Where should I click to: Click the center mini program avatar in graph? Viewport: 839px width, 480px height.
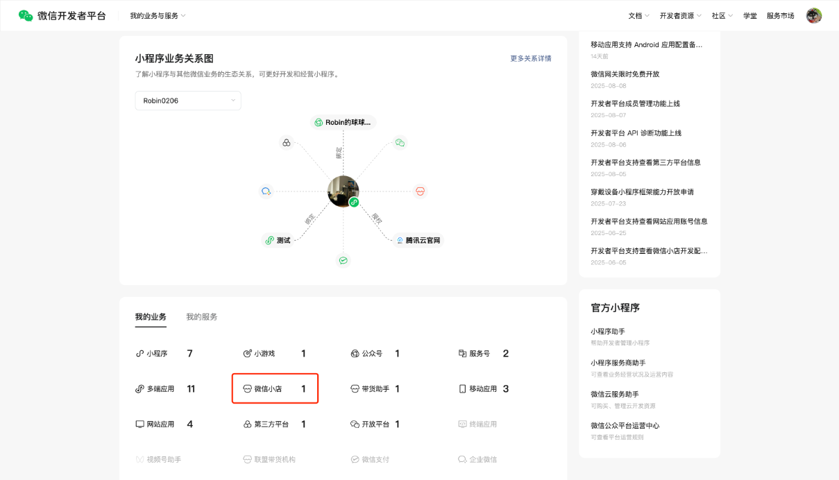point(343,191)
